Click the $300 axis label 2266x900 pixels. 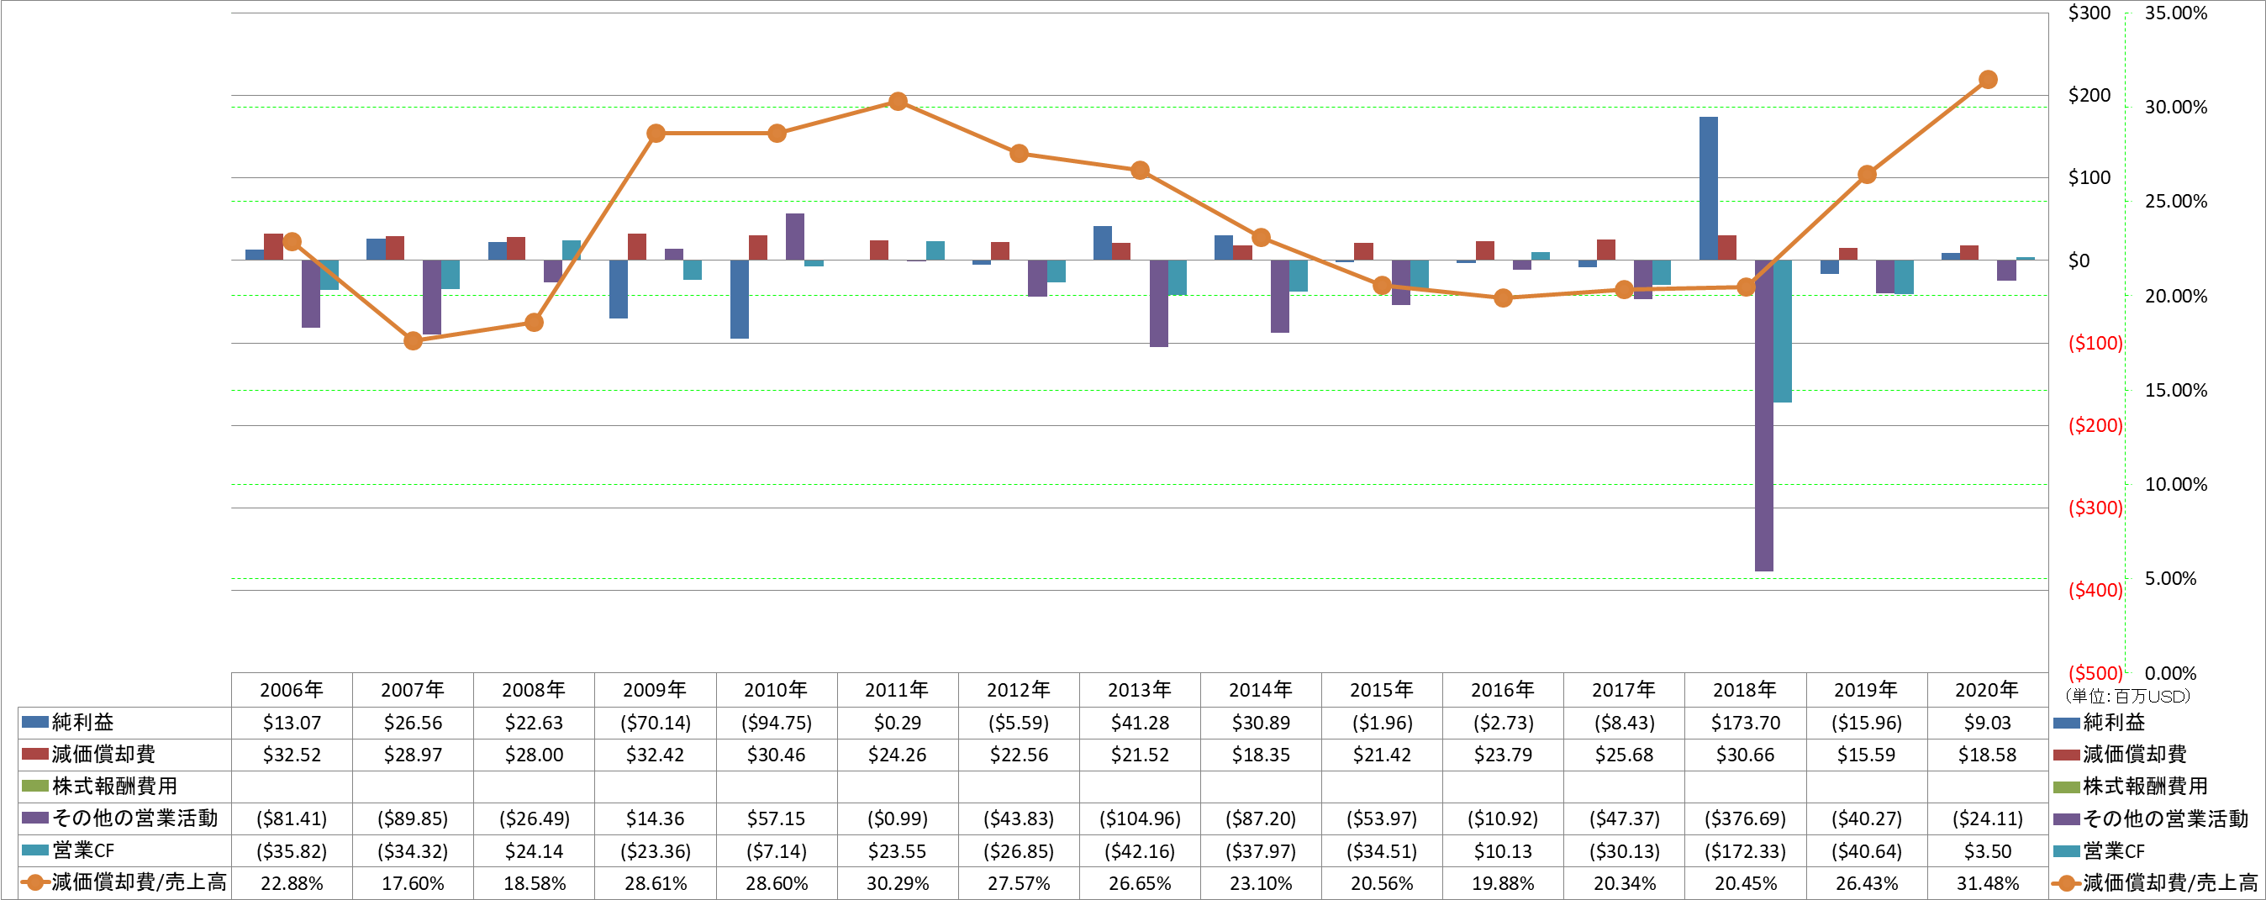(x=2089, y=13)
